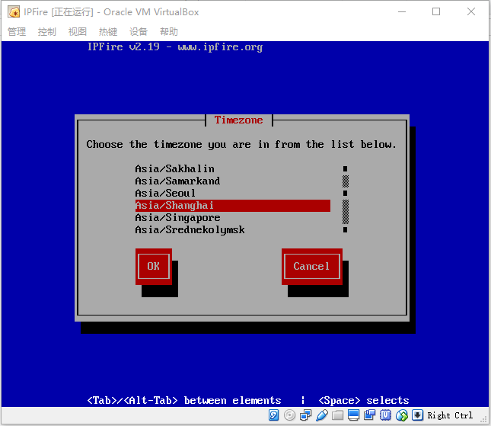The image size is (491, 426).
Task: Select Asia/Srednekolymsk in the timezone list
Action: (233, 230)
